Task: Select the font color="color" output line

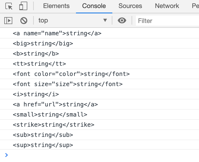Action: (x=99, y=74)
